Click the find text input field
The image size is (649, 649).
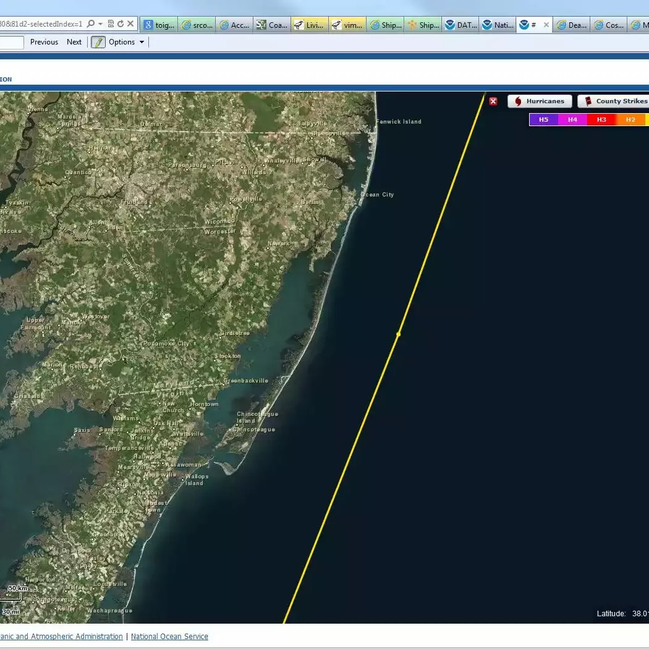(11, 42)
